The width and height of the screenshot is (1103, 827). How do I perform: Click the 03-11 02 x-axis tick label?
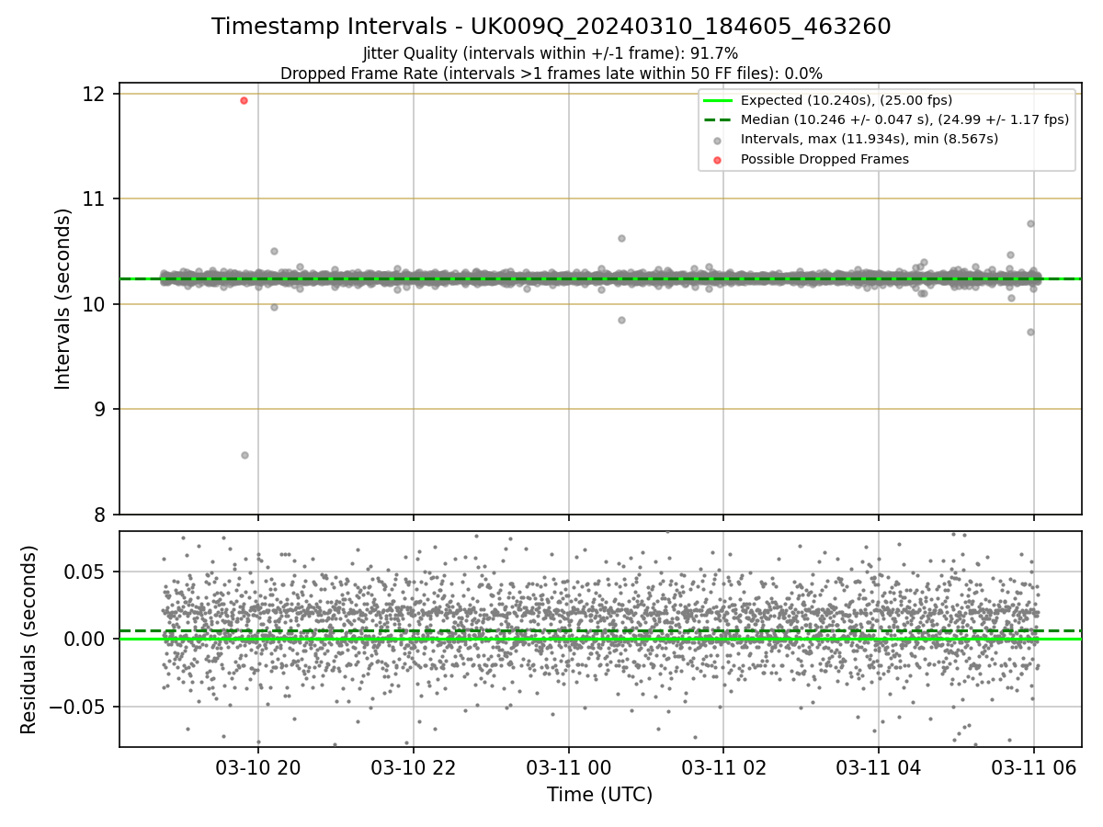[723, 767]
